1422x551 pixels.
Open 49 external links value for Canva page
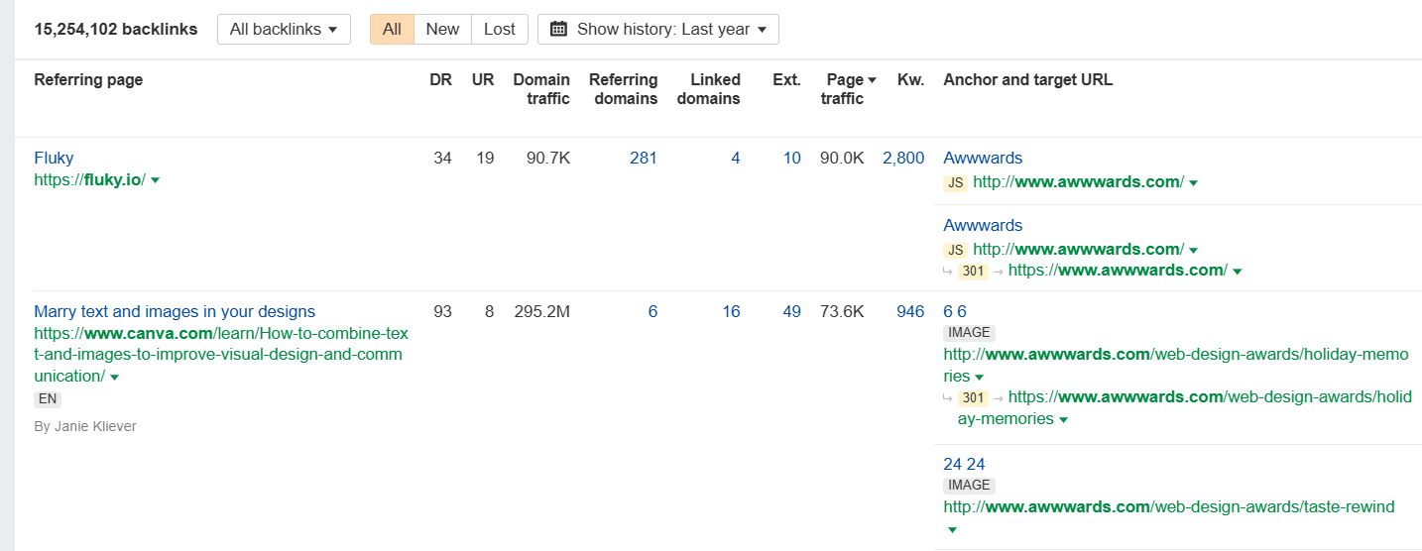coord(791,311)
